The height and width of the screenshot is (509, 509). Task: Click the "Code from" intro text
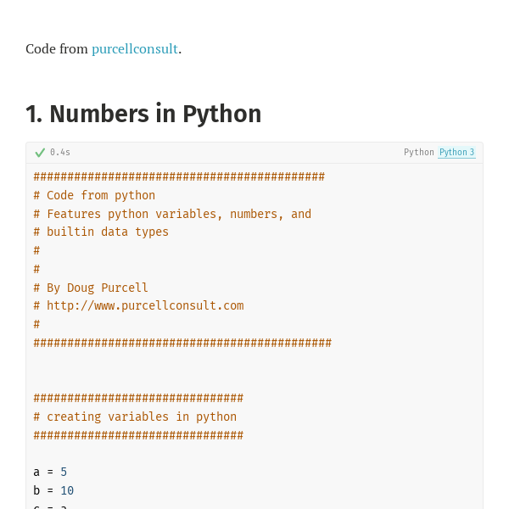[x=57, y=48]
